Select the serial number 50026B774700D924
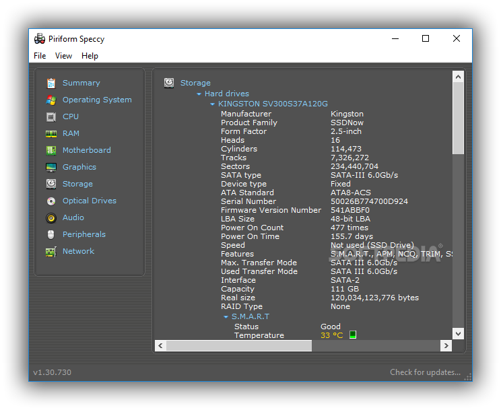This screenshot has height=410, width=501. (x=369, y=201)
